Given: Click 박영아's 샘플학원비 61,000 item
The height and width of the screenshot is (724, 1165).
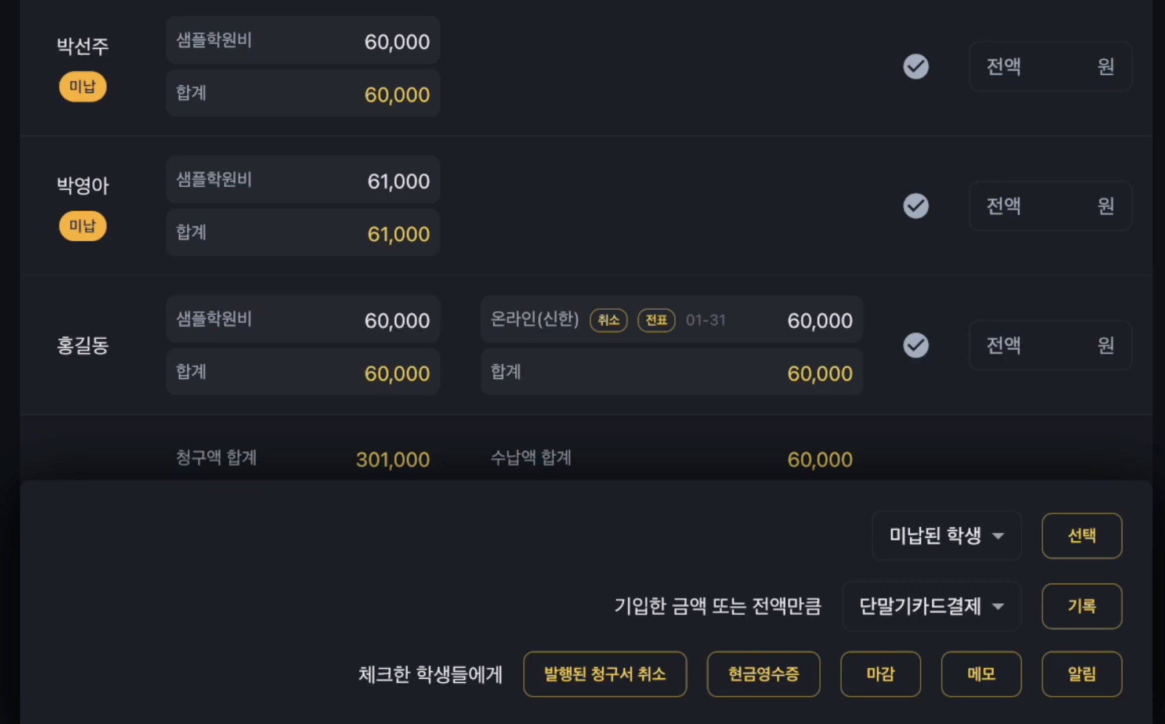Looking at the screenshot, I should tap(303, 180).
